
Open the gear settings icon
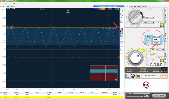[133, 76]
